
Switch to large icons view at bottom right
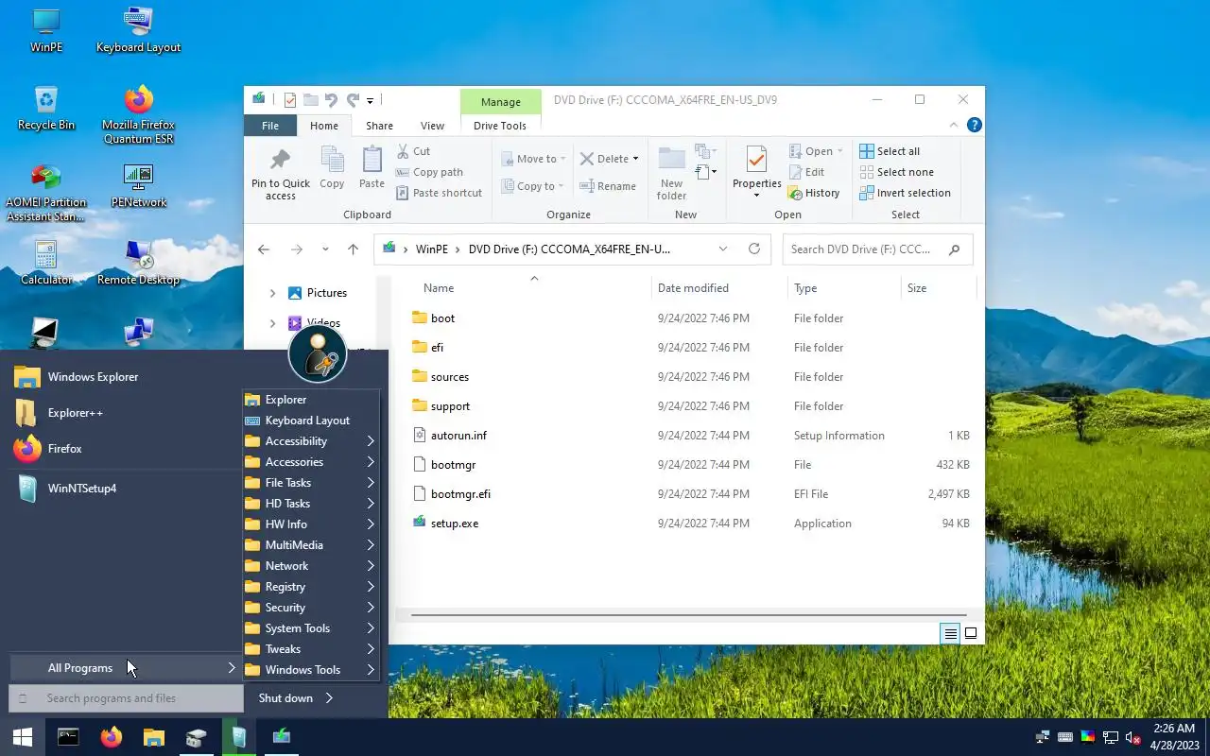click(971, 633)
